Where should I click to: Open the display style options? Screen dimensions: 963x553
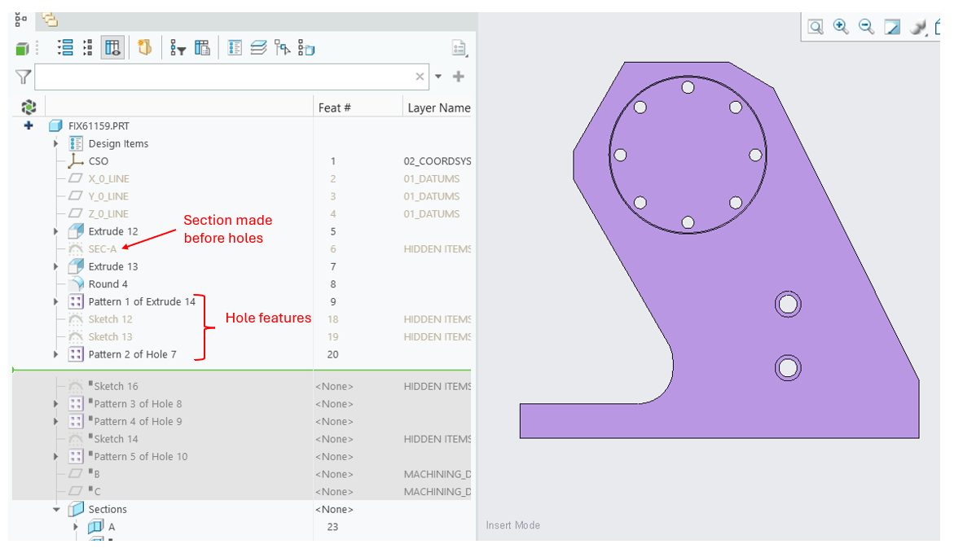[918, 27]
